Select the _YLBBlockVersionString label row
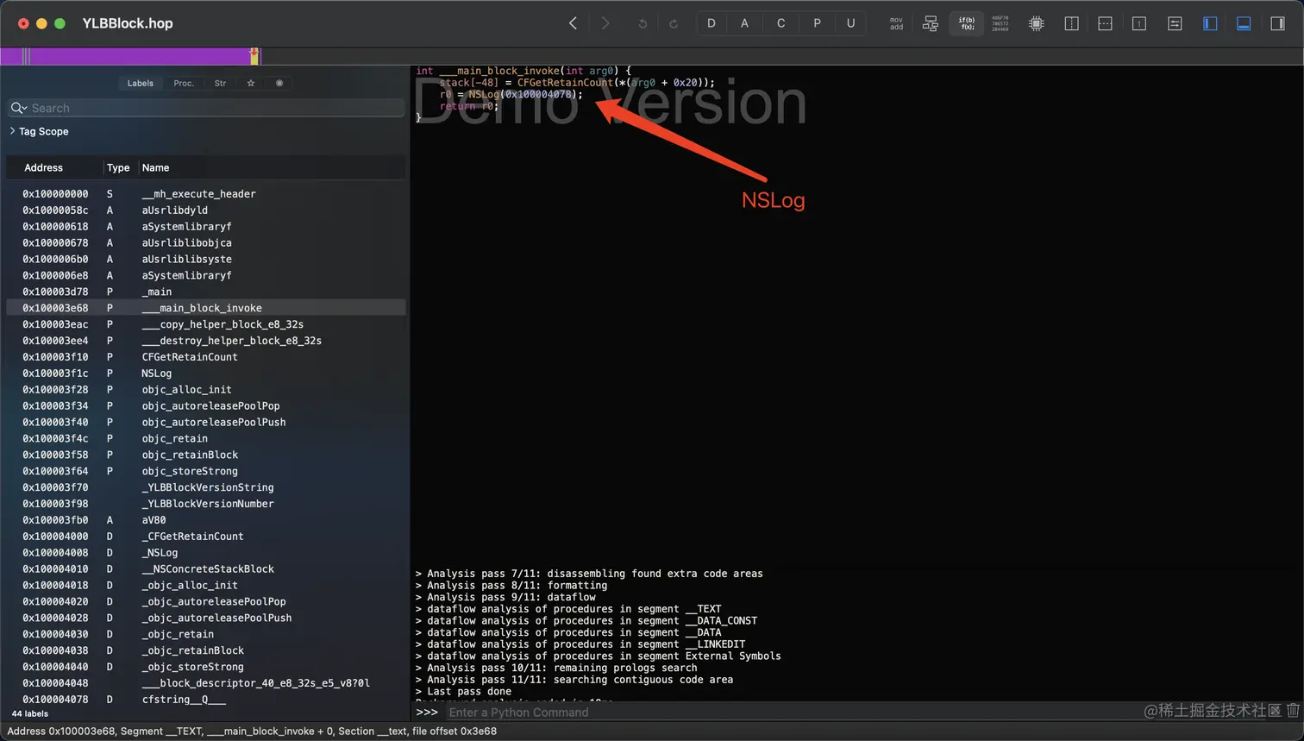The width and height of the screenshot is (1304, 741). point(206,487)
